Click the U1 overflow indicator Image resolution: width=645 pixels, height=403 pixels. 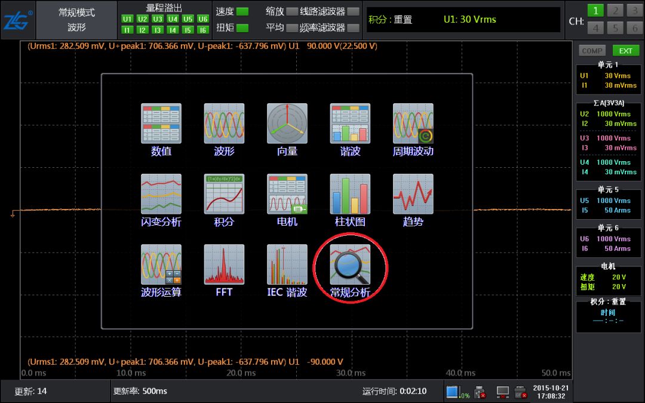pyautogui.click(x=127, y=19)
